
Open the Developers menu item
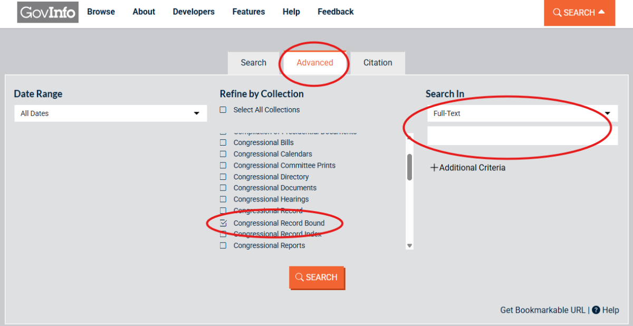194,12
